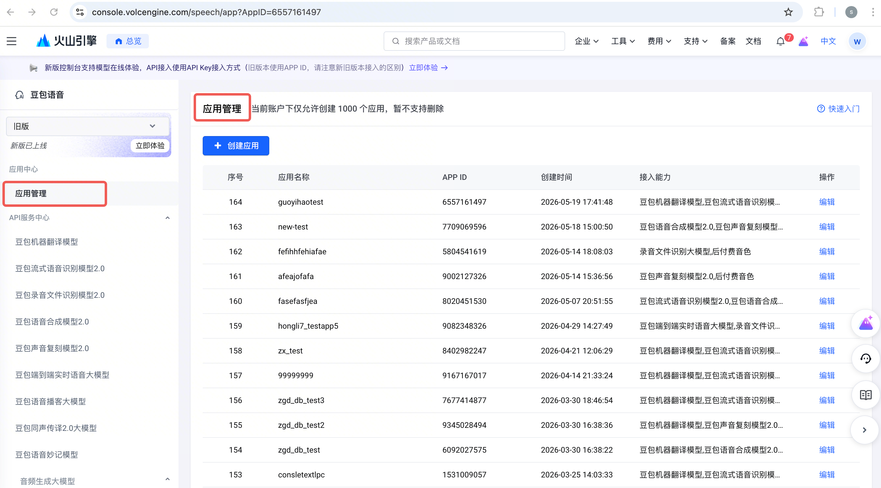This screenshot has width=881, height=488.
Task: Switch language via 中文 link
Action: [828, 41]
